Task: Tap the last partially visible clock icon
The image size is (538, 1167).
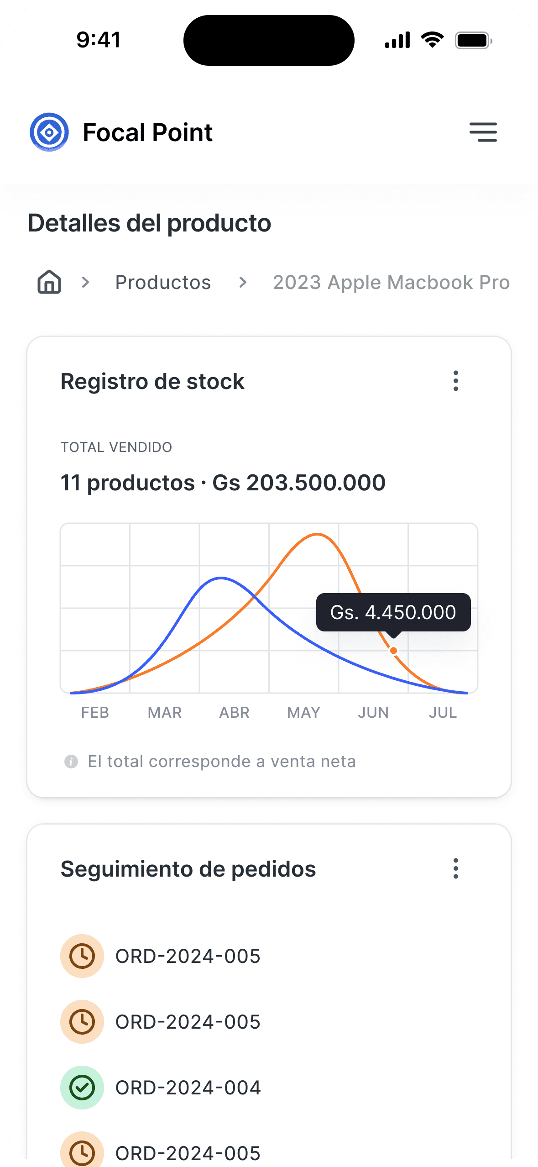Action: click(x=82, y=1149)
